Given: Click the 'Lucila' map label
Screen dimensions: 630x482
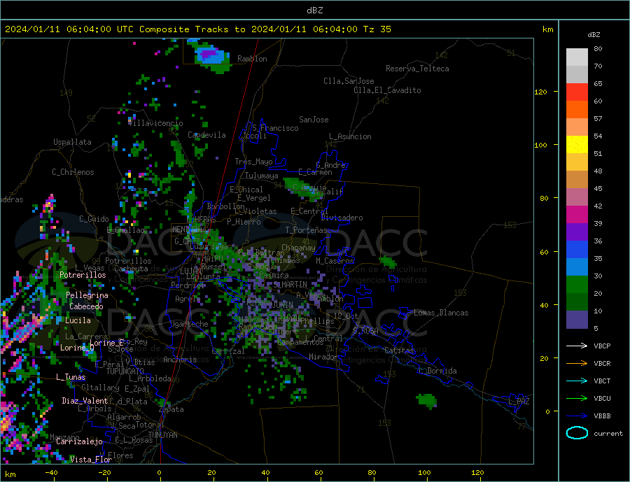Looking at the screenshot, I should tap(78, 320).
